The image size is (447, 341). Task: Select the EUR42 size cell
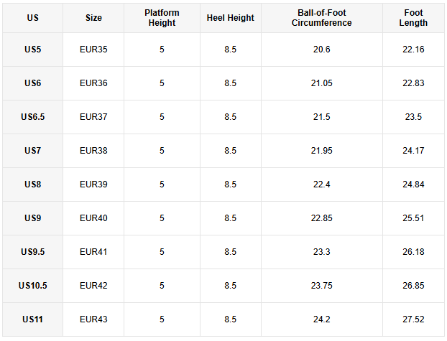coord(93,286)
